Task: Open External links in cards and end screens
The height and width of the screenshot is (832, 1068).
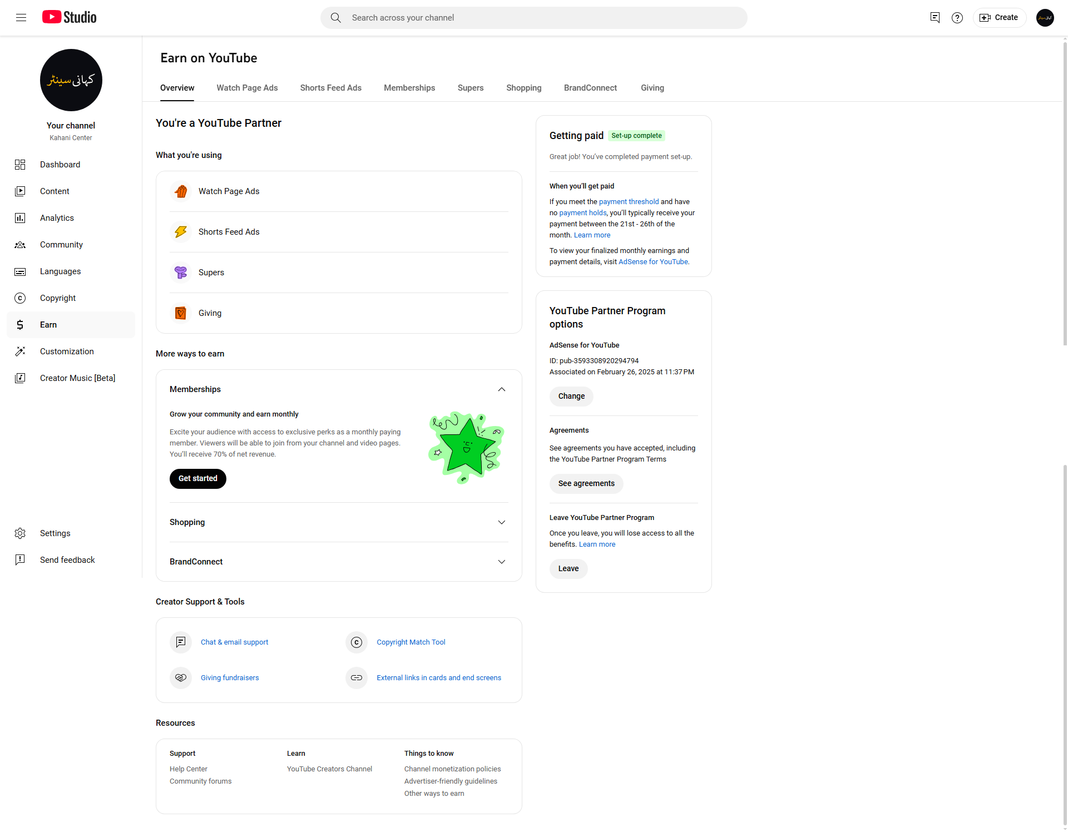Action: click(x=439, y=678)
